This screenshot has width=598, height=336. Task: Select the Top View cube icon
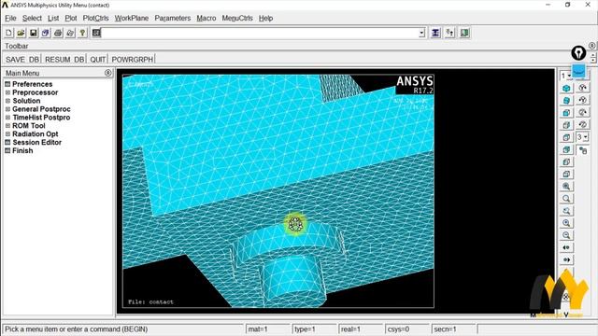coord(566,137)
